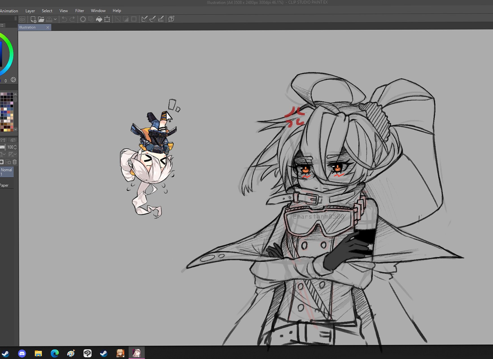Viewport: 493px width, 359px height.
Task: Toggle the Show border of selected area icon
Action: tap(134, 19)
